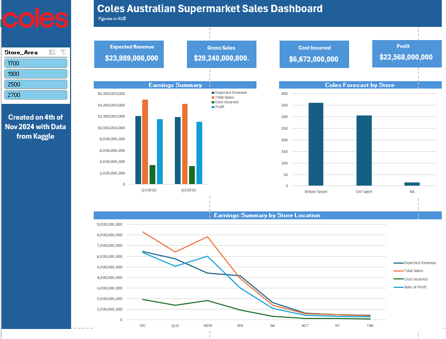Select the On Target bar in forecast chart

364,150
